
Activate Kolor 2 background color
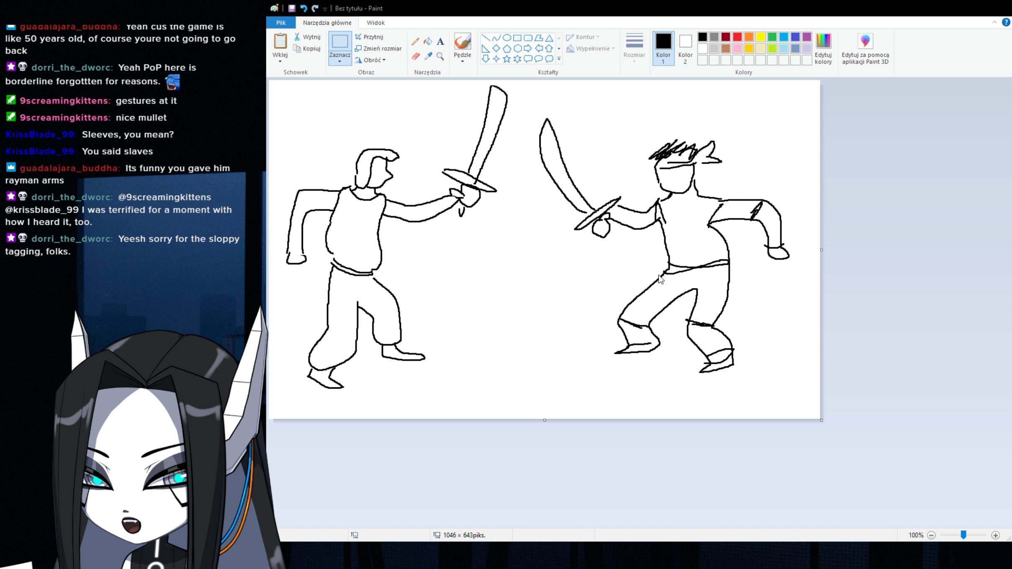point(685,48)
